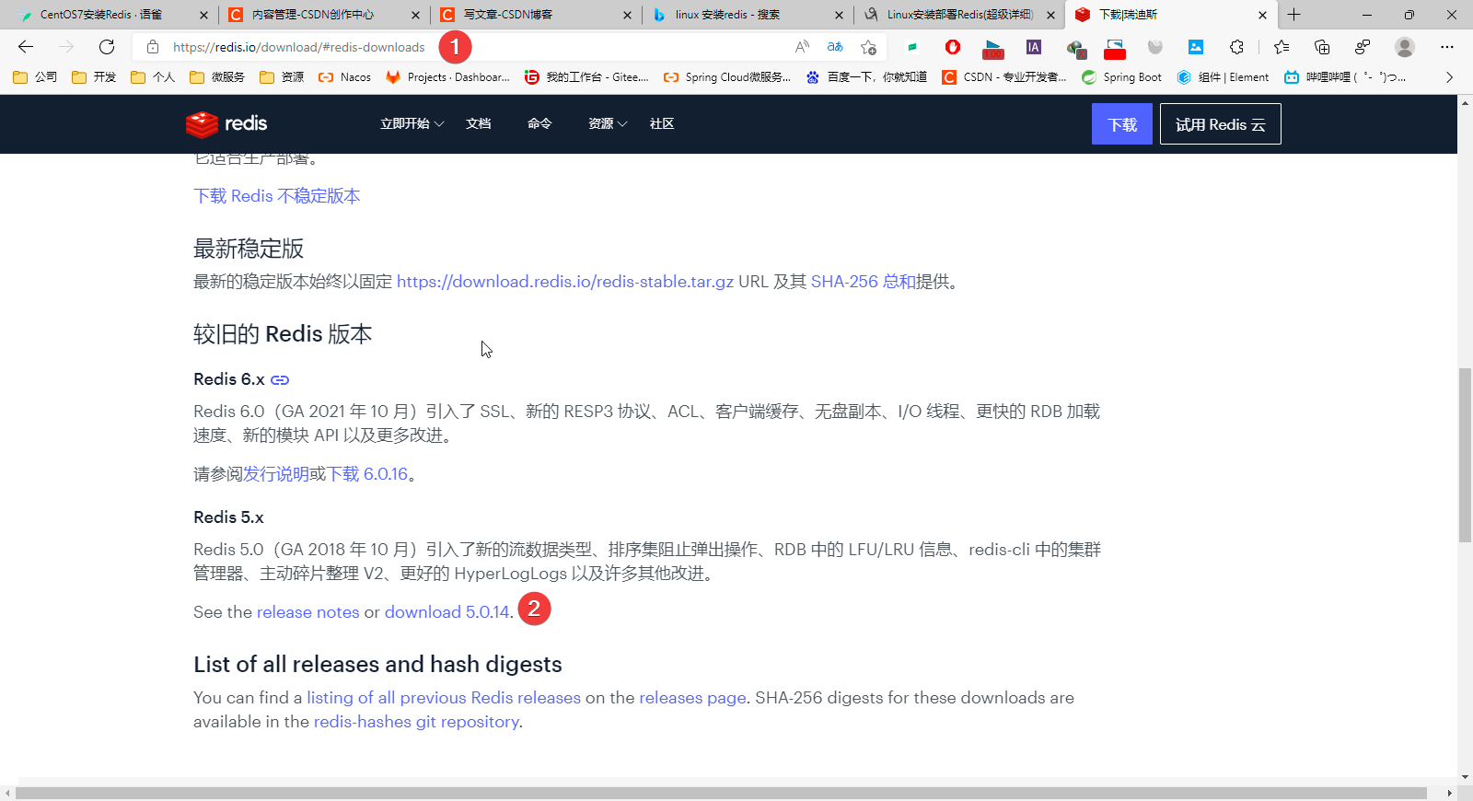
Task: Close the CentOS7安装Redis tab
Action: [x=204, y=15]
